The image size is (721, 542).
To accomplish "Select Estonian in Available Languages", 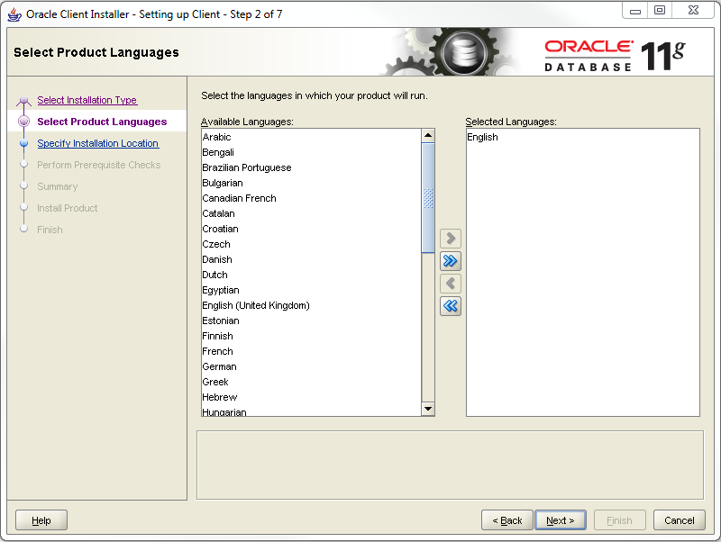I will (x=311, y=321).
